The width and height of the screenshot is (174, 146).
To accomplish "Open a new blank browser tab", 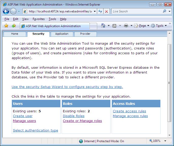I will 93,26.
